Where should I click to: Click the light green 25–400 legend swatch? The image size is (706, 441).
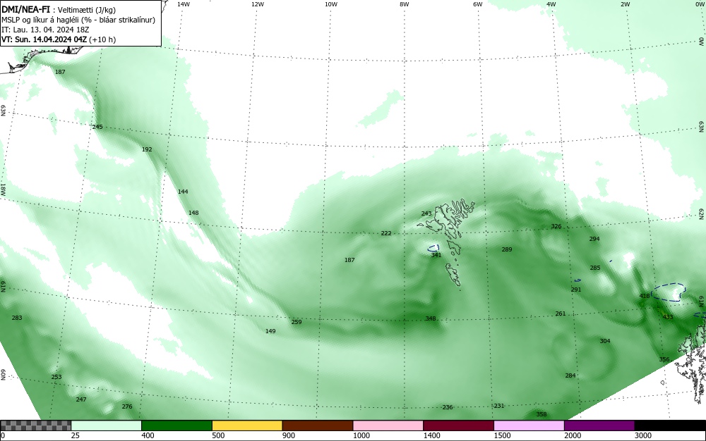coord(107,426)
